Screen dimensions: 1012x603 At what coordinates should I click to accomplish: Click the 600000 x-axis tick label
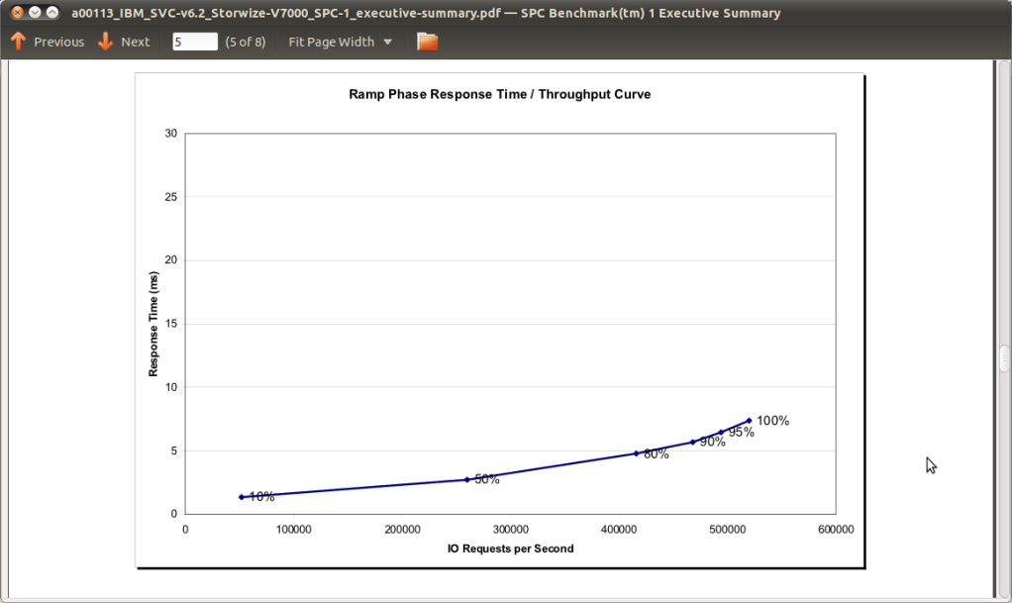(836, 530)
